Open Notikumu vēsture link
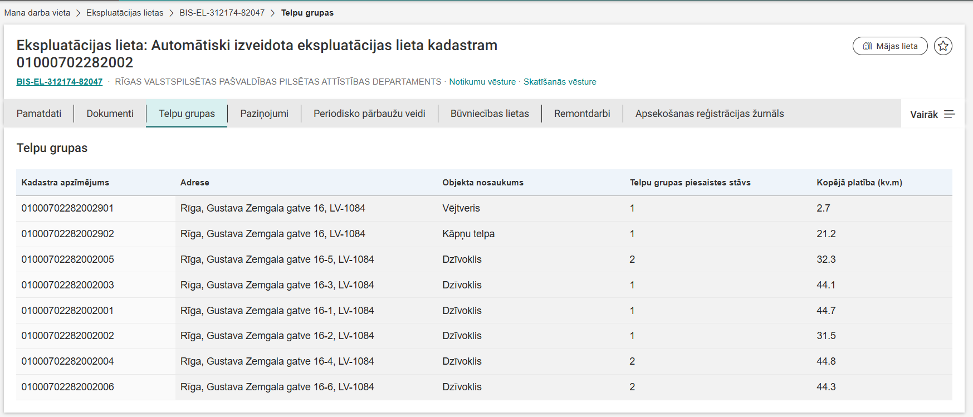Viewport: 973px width, 417px height. point(482,82)
